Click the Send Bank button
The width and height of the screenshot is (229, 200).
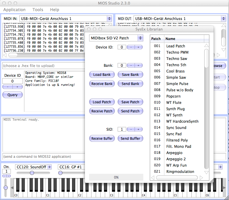130,84
